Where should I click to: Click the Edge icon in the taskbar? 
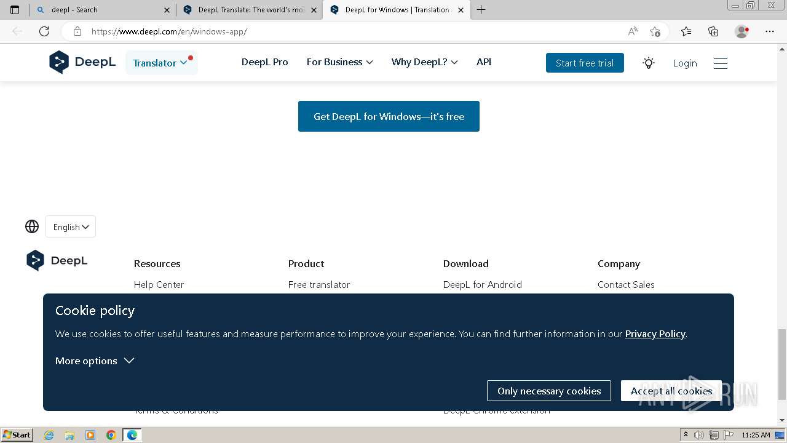click(x=132, y=435)
